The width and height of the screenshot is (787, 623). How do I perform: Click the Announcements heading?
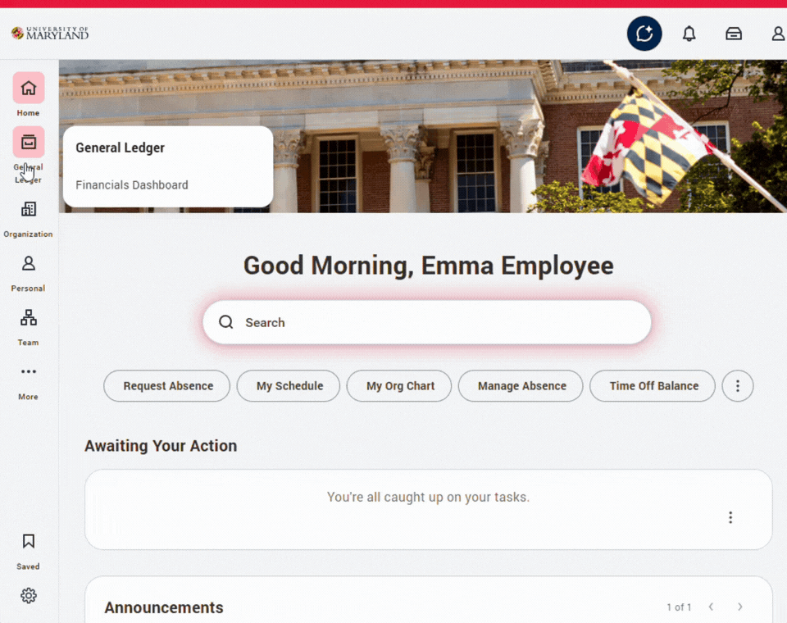point(164,607)
